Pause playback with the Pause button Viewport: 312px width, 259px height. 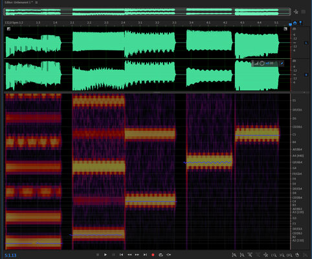113,255
